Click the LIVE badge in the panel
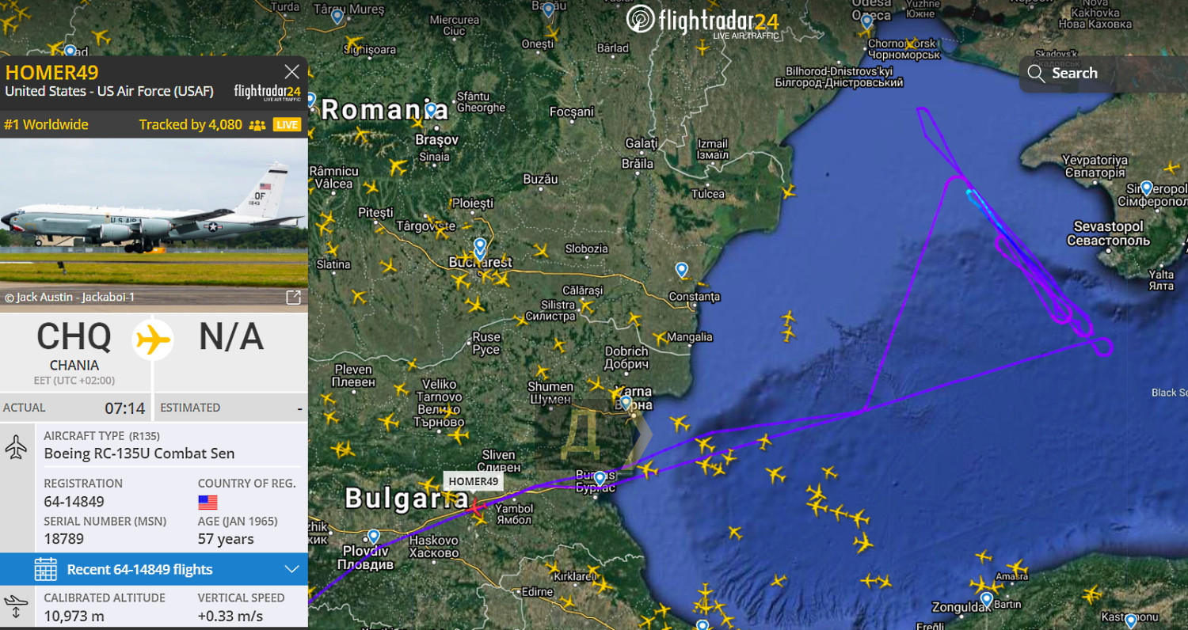 click(287, 125)
